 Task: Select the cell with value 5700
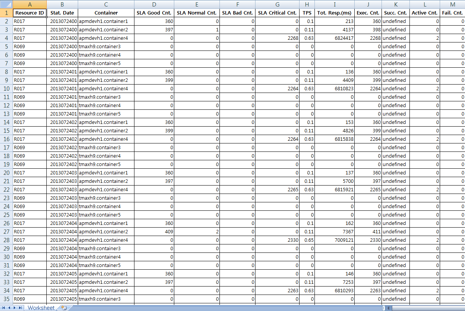pyautogui.click(x=335, y=181)
